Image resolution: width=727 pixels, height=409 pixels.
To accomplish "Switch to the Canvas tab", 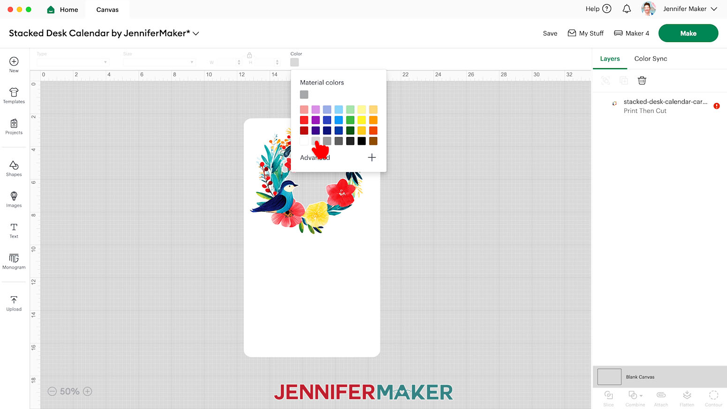I will point(107,10).
